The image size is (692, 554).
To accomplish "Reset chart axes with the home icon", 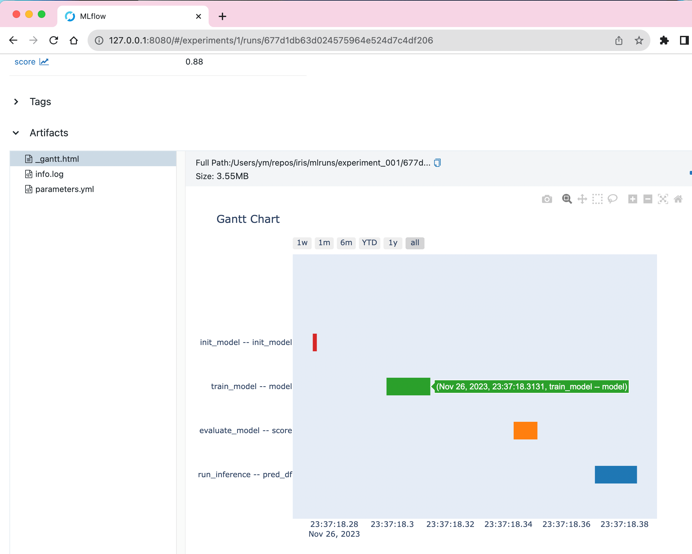I will 678,199.
